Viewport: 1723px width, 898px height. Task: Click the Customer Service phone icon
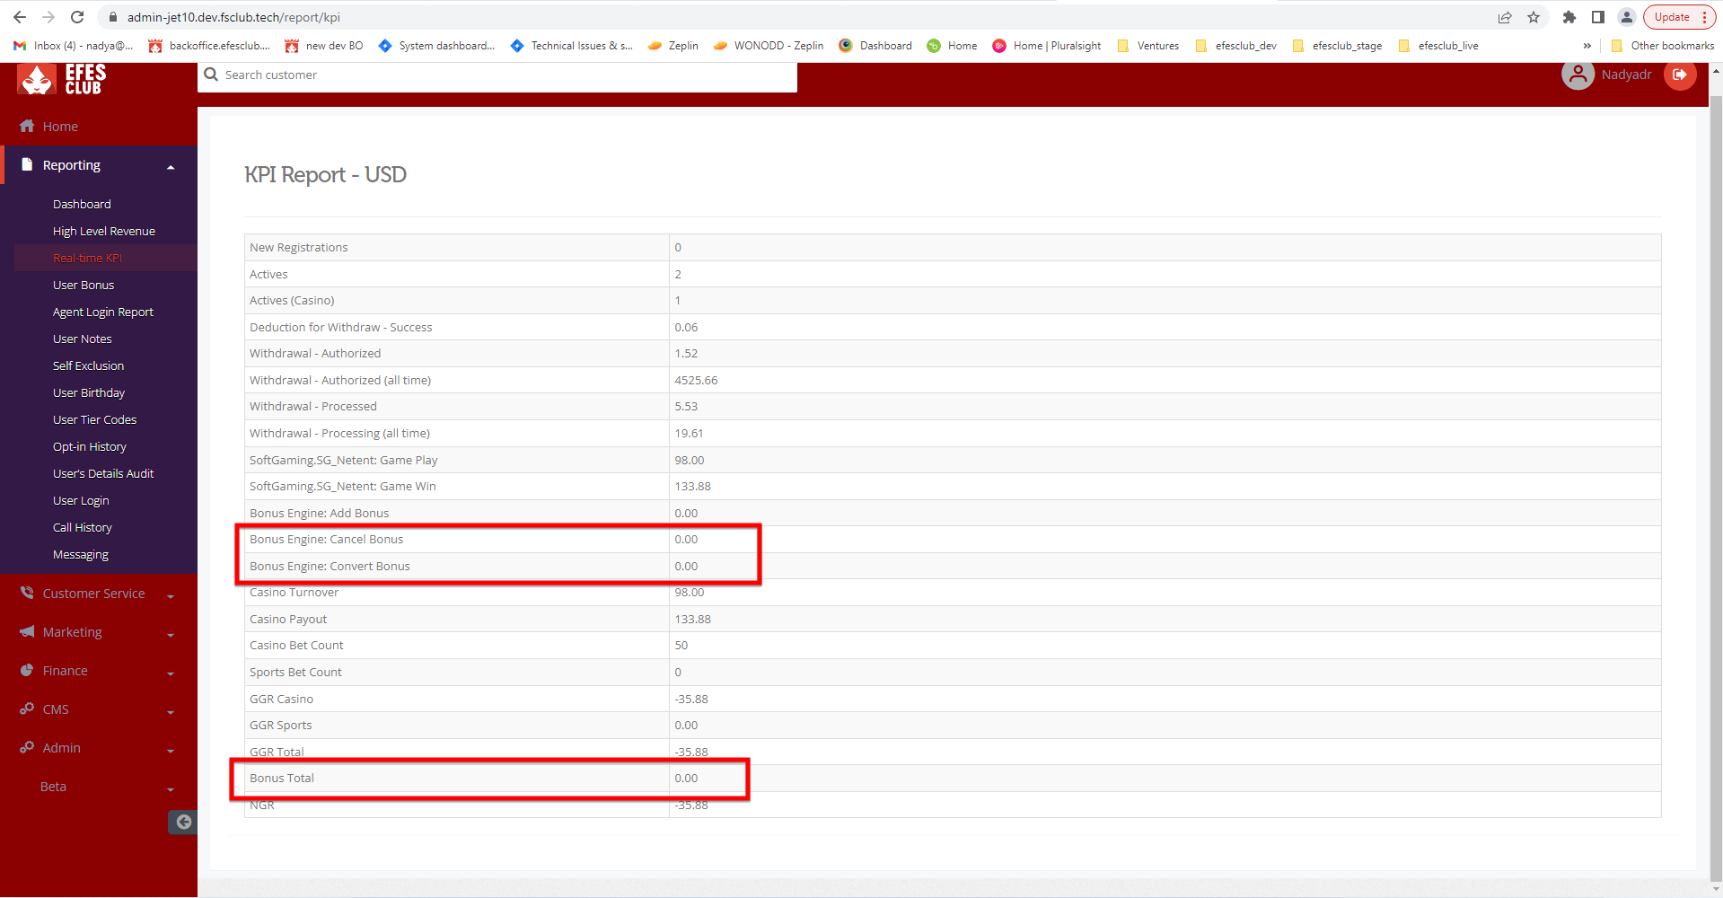(x=27, y=593)
